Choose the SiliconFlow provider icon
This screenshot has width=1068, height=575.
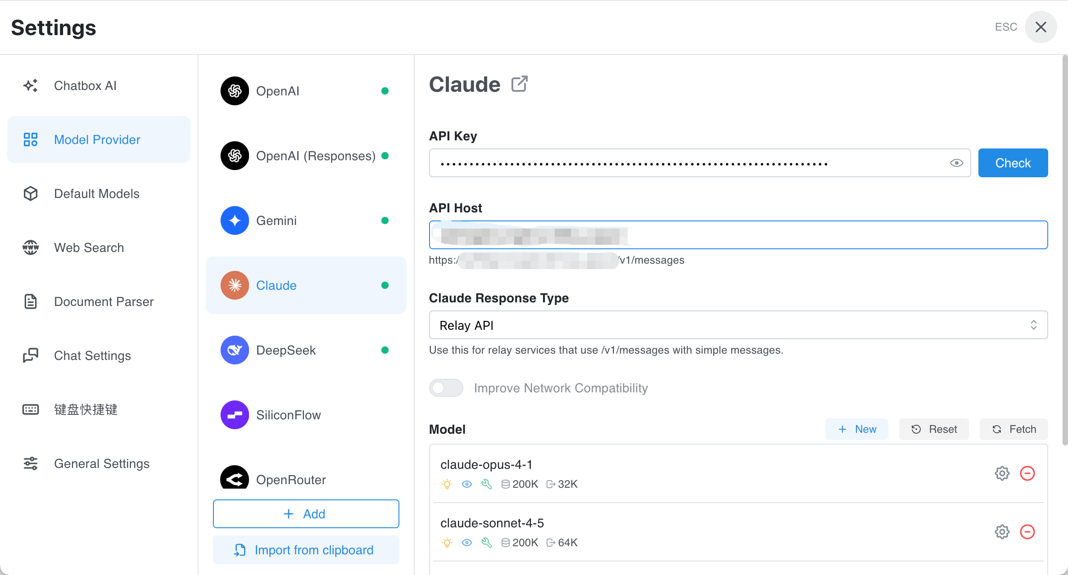coord(235,415)
